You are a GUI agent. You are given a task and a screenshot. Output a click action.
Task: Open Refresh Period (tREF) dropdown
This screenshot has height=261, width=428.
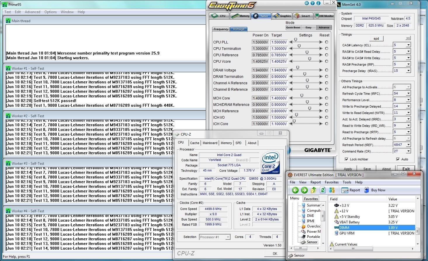408,145
